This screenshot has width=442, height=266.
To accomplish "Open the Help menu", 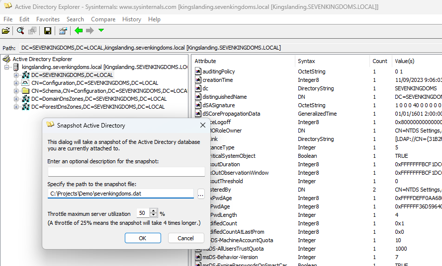I will click(x=154, y=19).
